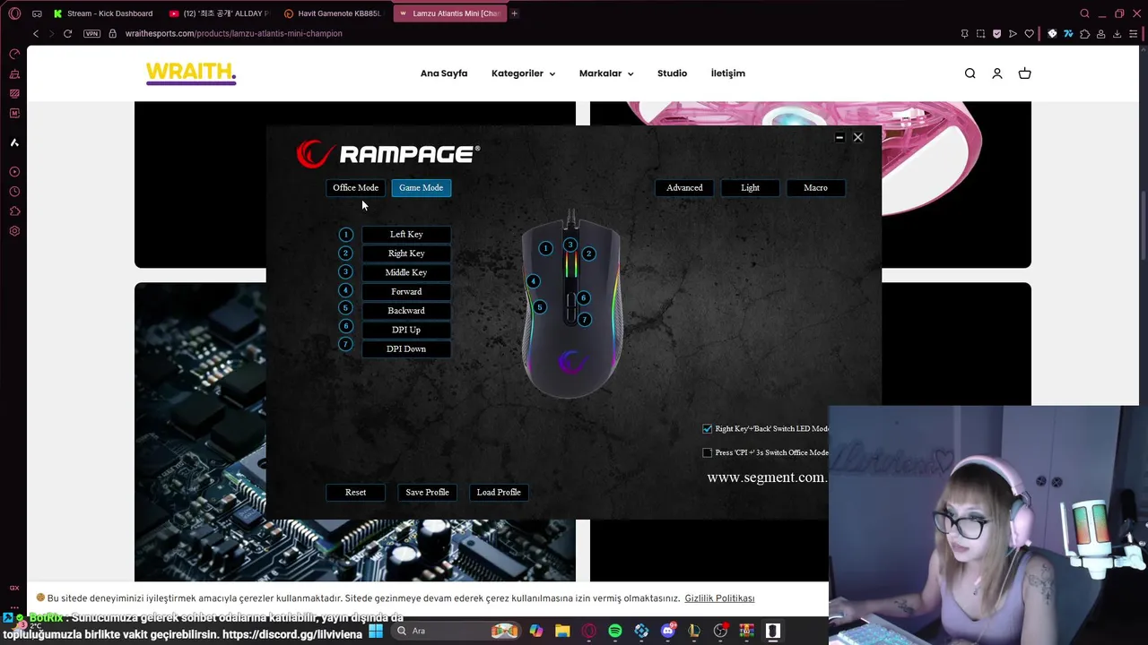This screenshot has width=1148, height=645.
Task: Open the site security padlock info
Action: pyautogui.click(x=112, y=33)
